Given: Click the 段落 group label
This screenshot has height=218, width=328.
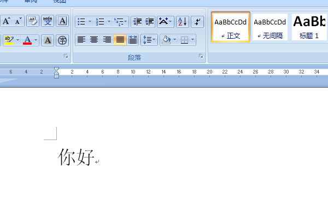Looking at the screenshot, I should tap(134, 58).
